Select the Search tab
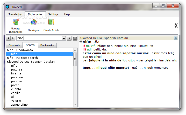186x115 pixels. coord(30,45)
